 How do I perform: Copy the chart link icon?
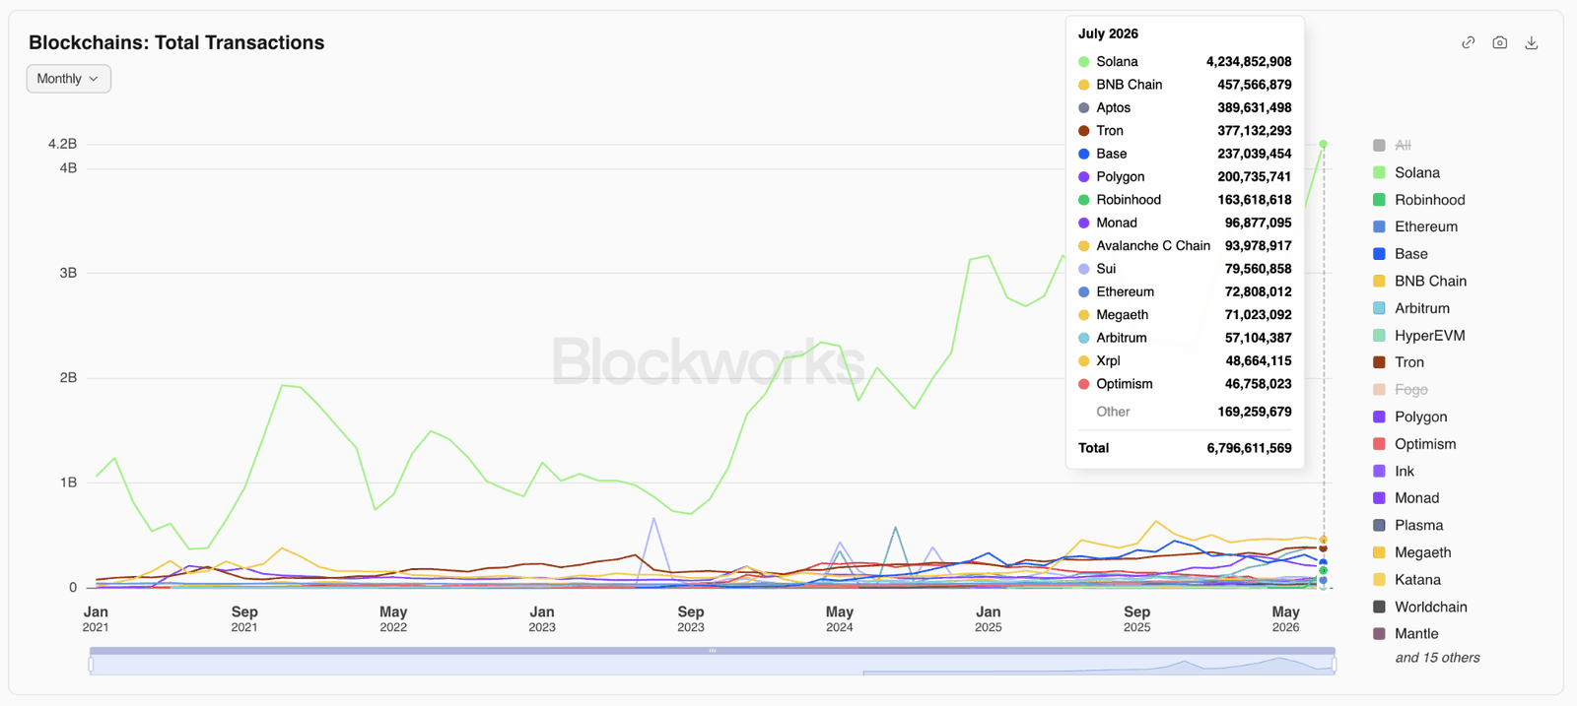point(1468,42)
